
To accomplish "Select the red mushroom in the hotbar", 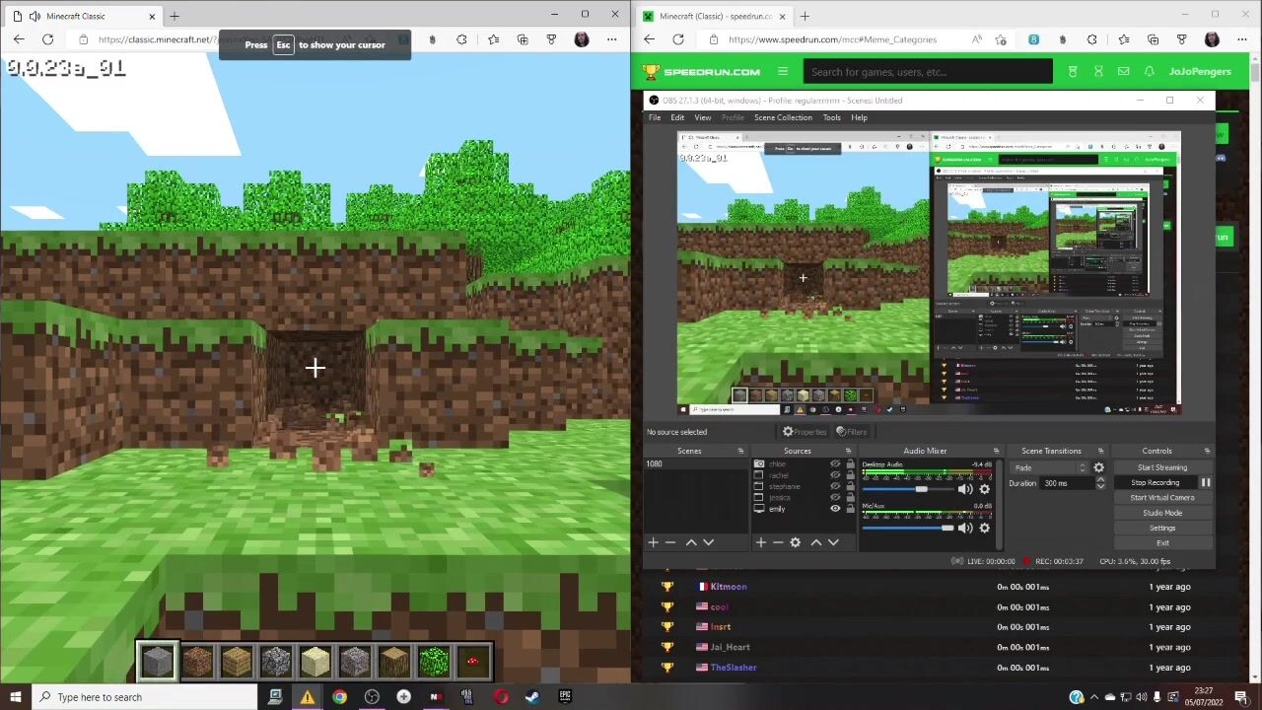I will click(x=472, y=661).
